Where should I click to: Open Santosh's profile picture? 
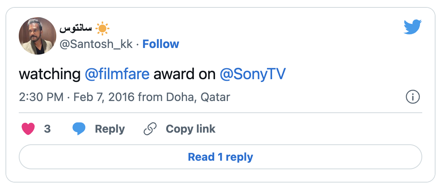[38, 36]
